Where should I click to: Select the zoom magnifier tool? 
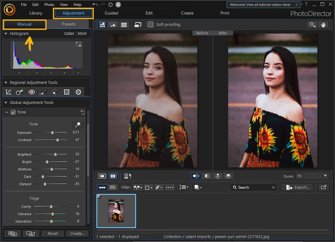pyautogui.click(x=312, y=25)
